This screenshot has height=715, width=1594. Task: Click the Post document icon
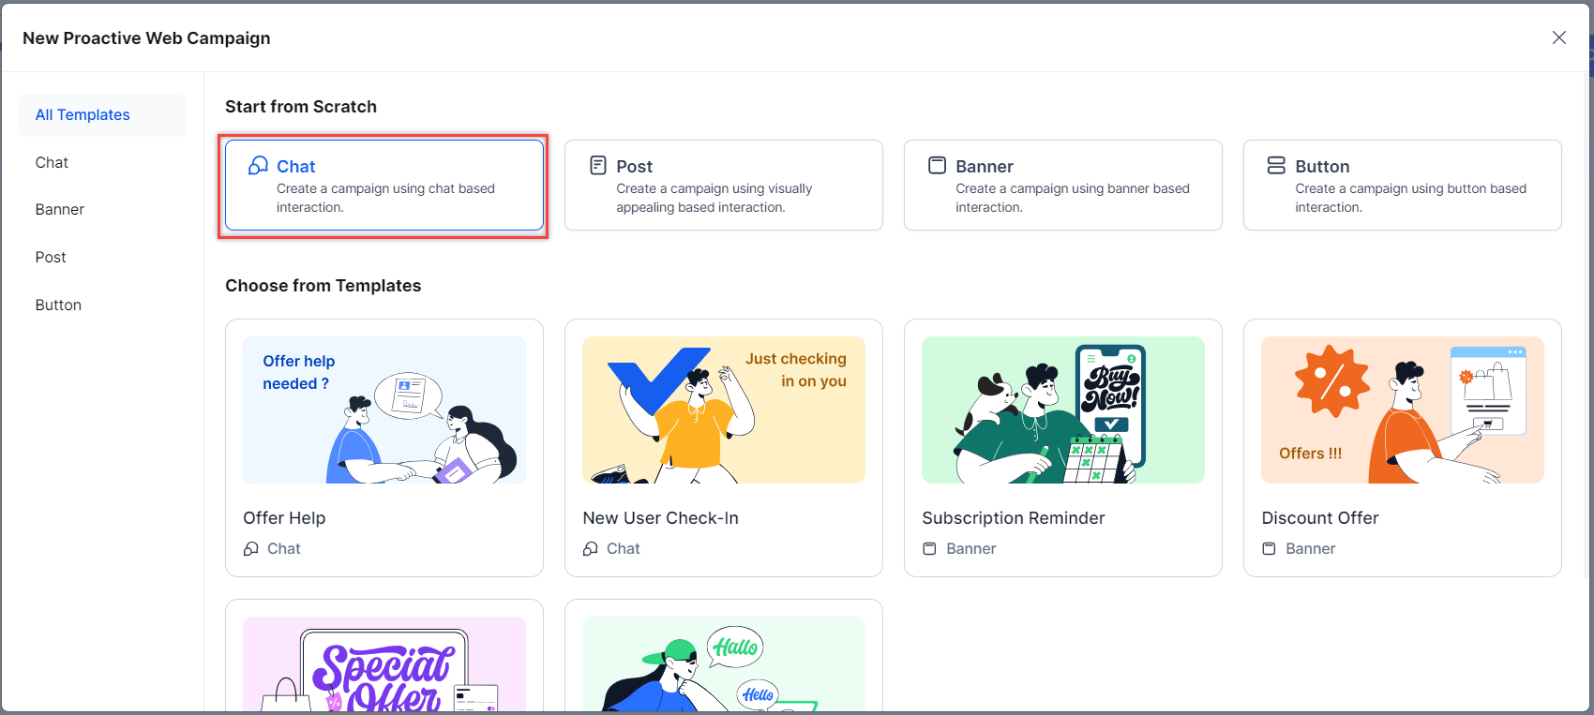click(x=597, y=166)
